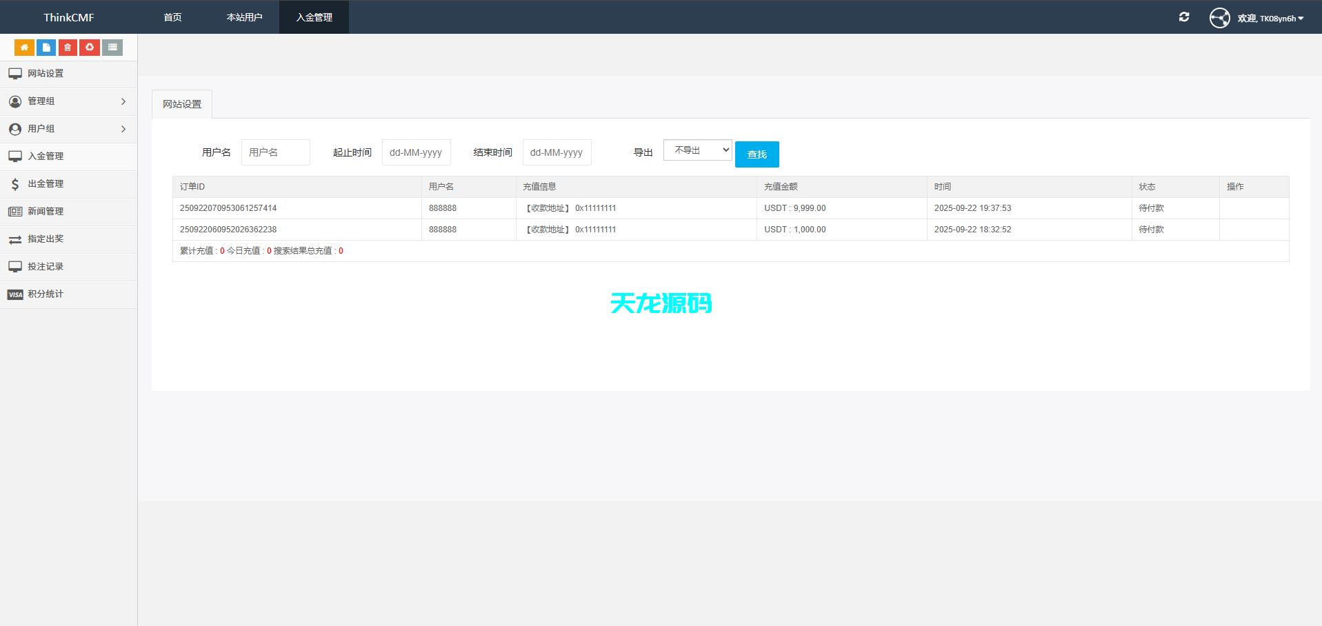Switch to the 本站用户 navigation tab

click(x=244, y=17)
